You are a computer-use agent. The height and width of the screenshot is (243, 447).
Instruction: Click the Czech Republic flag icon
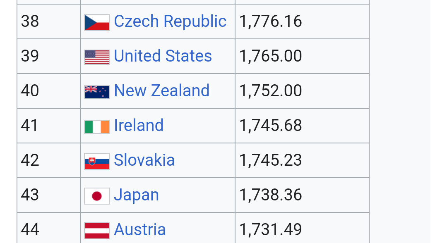pyautogui.click(x=97, y=22)
